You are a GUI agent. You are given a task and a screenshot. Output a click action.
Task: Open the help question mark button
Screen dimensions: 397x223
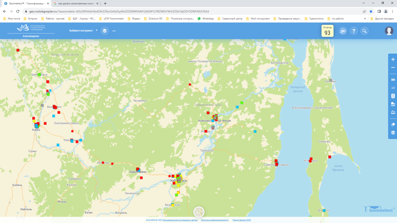(x=354, y=31)
